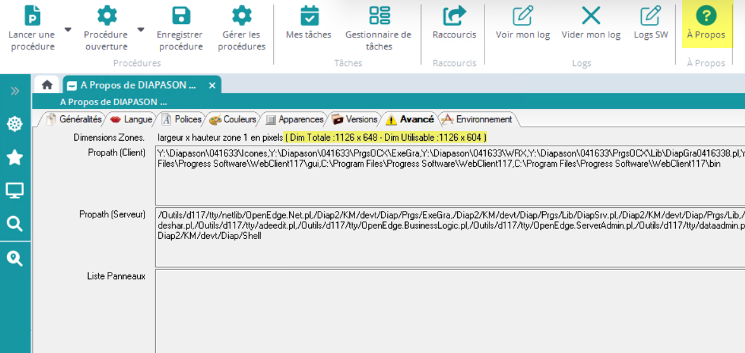Open the Enregistrer procédure save icon
745x353 pixels.
tap(181, 16)
